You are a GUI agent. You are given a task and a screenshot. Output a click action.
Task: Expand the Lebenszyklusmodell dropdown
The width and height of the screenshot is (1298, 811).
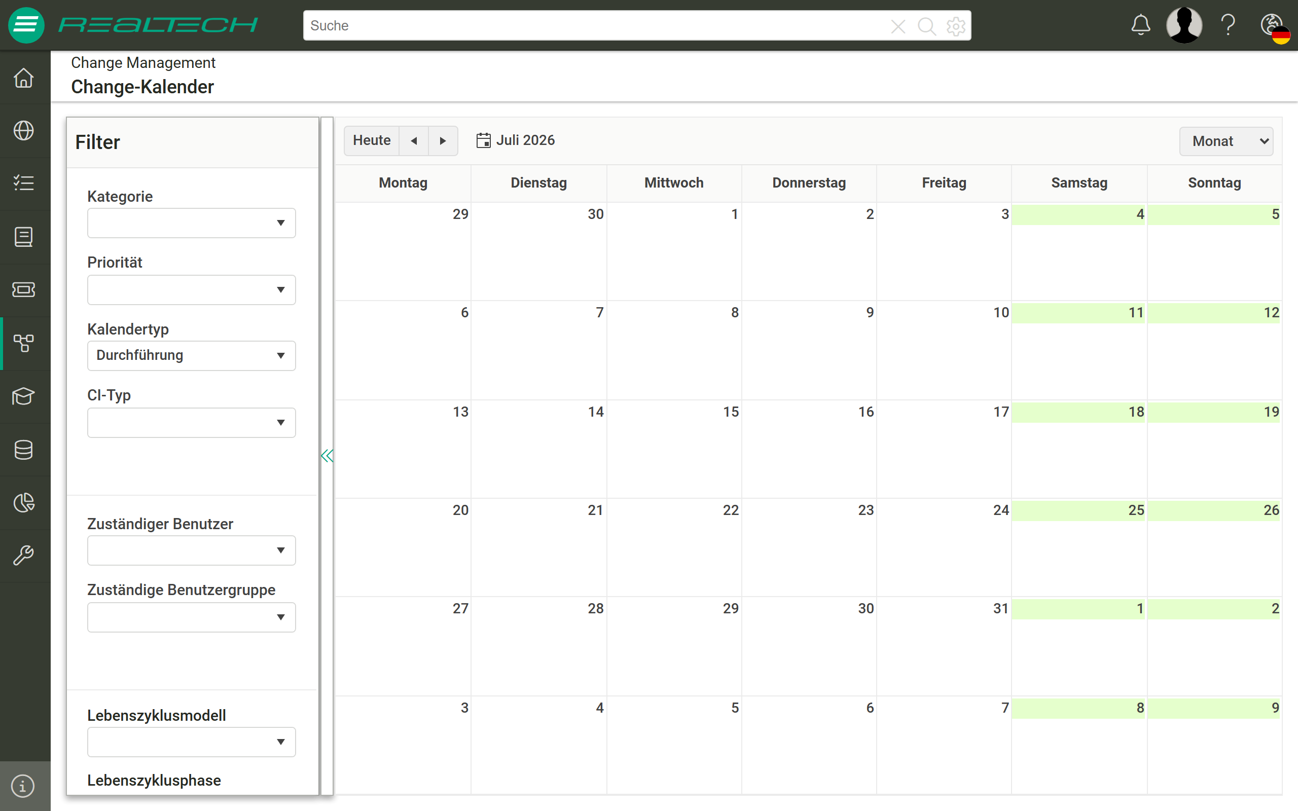click(192, 743)
